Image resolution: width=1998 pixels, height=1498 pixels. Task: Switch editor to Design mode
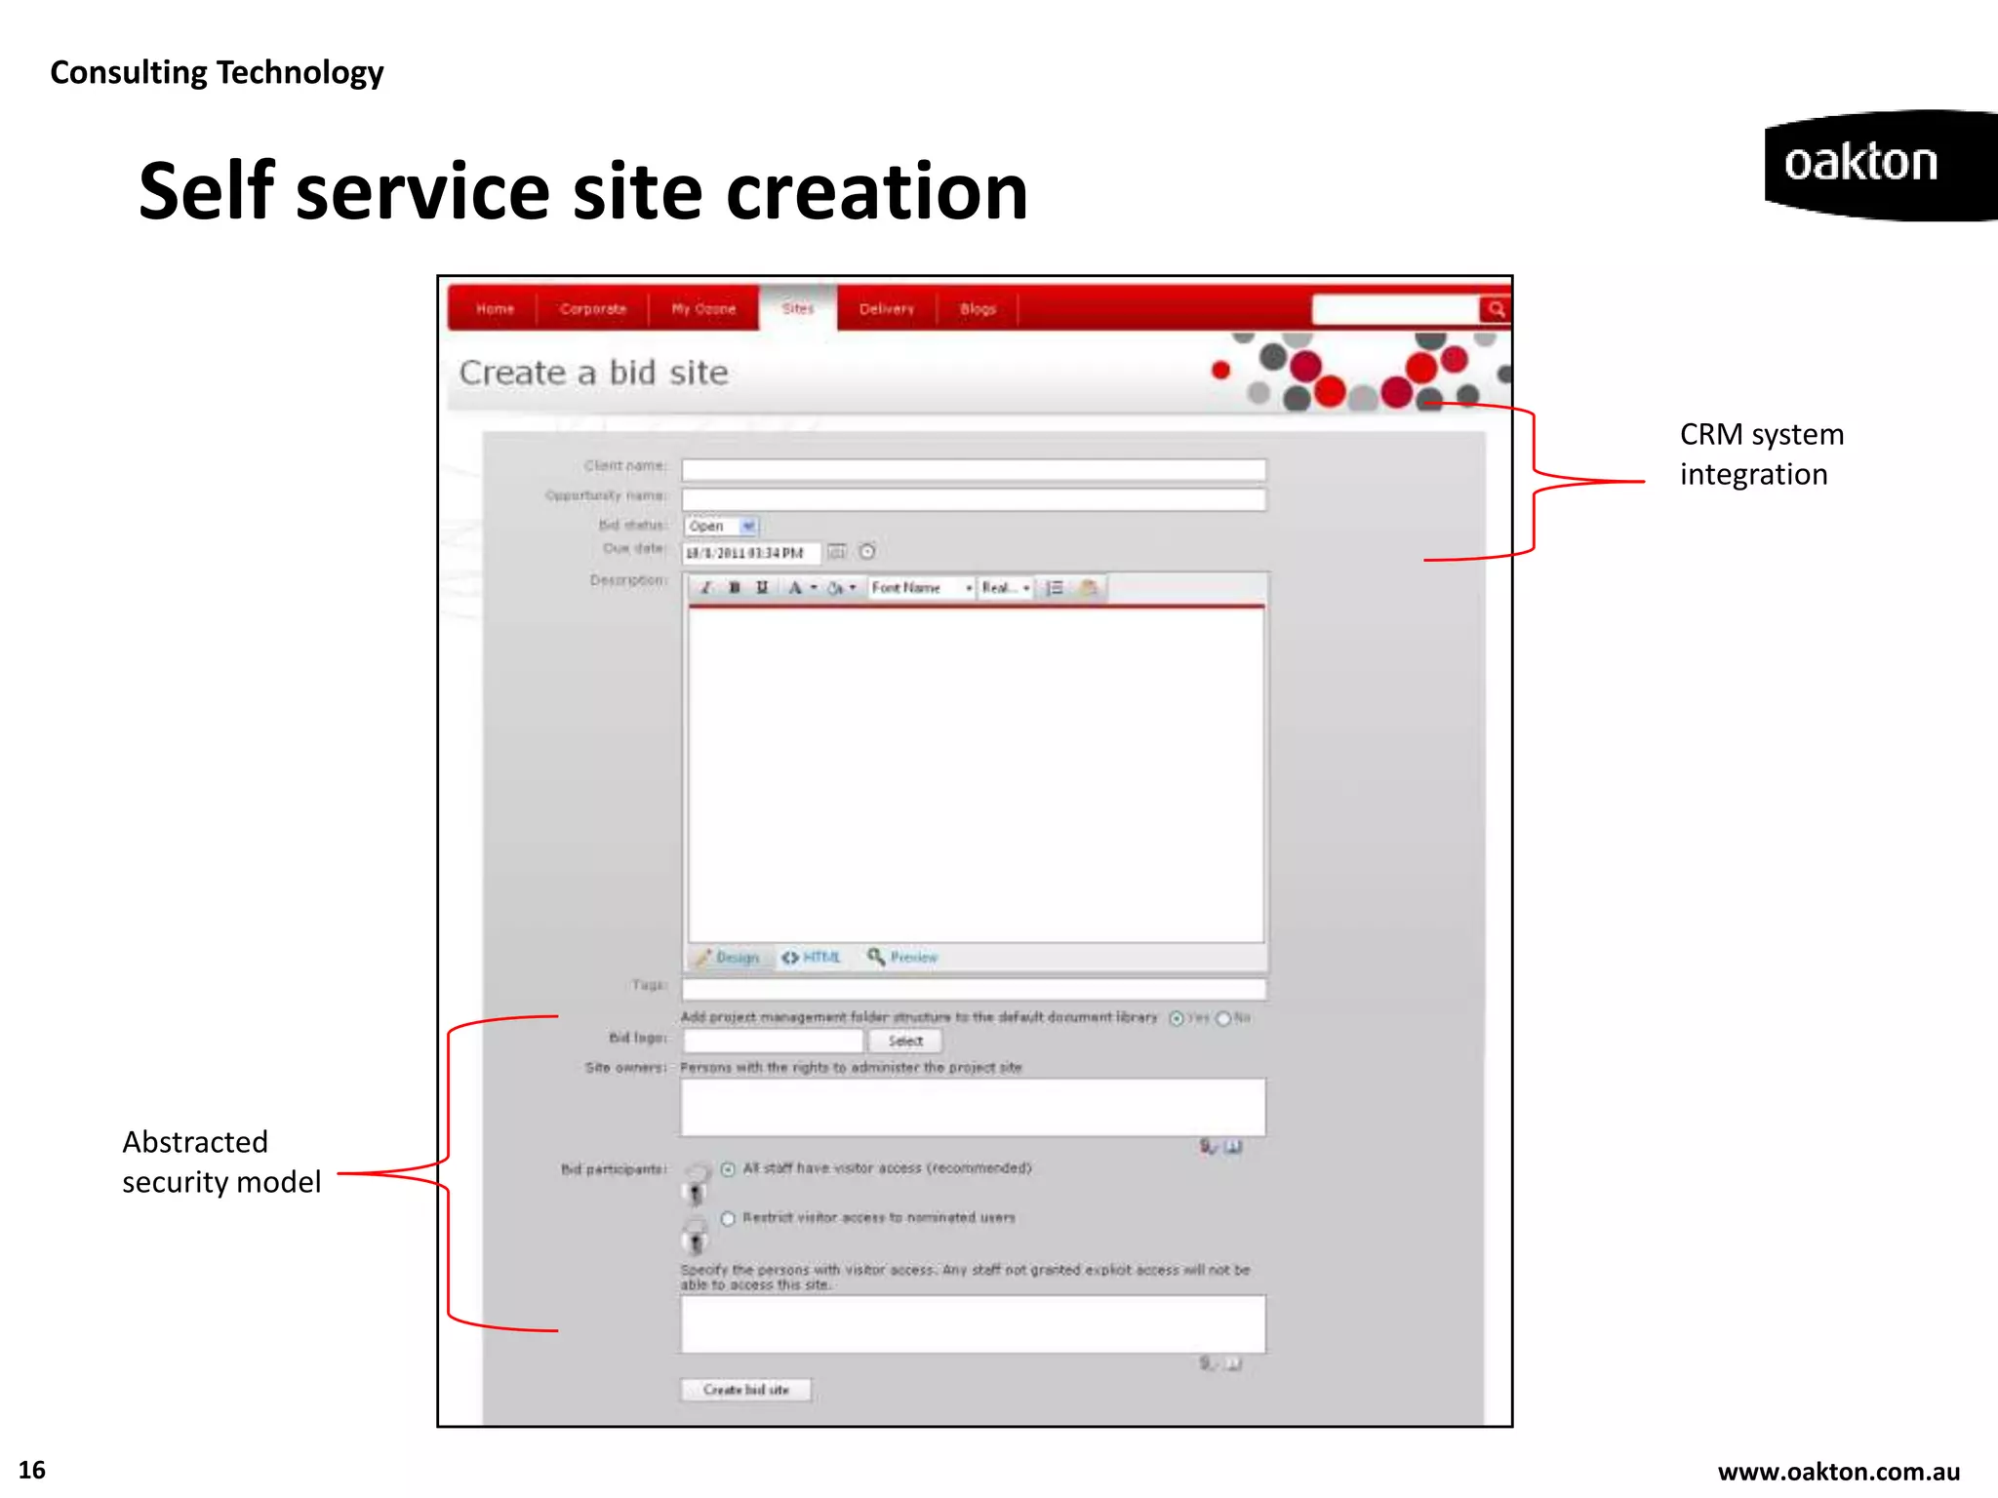coord(728,958)
